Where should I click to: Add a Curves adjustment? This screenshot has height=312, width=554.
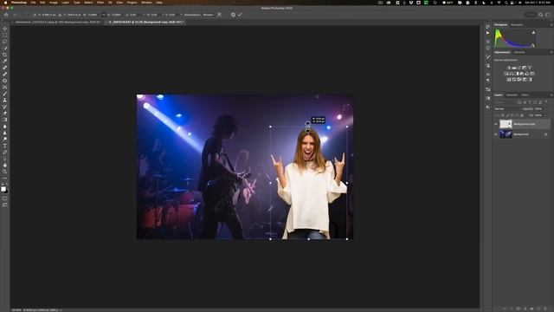click(x=519, y=68)
